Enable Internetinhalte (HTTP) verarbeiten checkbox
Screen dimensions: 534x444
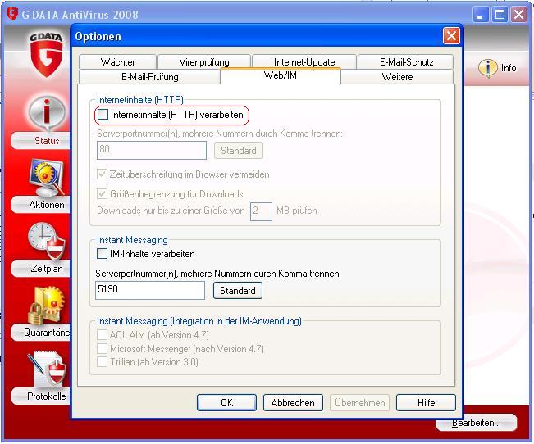coord(103,115)
